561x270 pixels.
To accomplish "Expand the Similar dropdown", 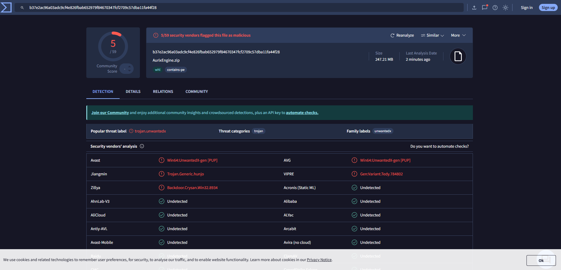I will pos(432,35).
